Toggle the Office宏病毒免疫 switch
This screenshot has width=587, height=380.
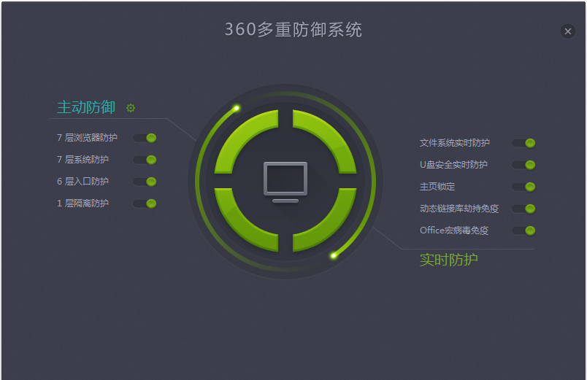[523, 230]
